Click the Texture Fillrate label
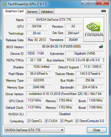Viewport: 111px width, 137px height. pos(64,74)
